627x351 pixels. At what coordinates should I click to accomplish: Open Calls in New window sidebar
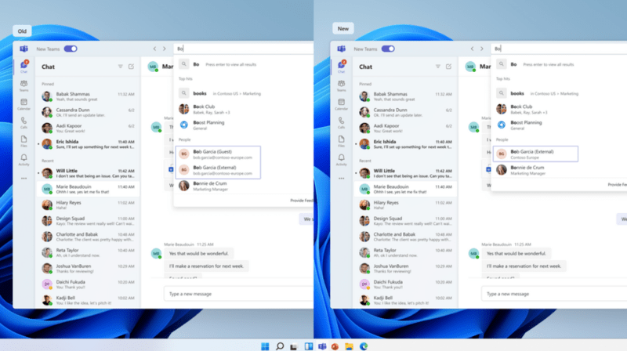(x=342, y=122)
